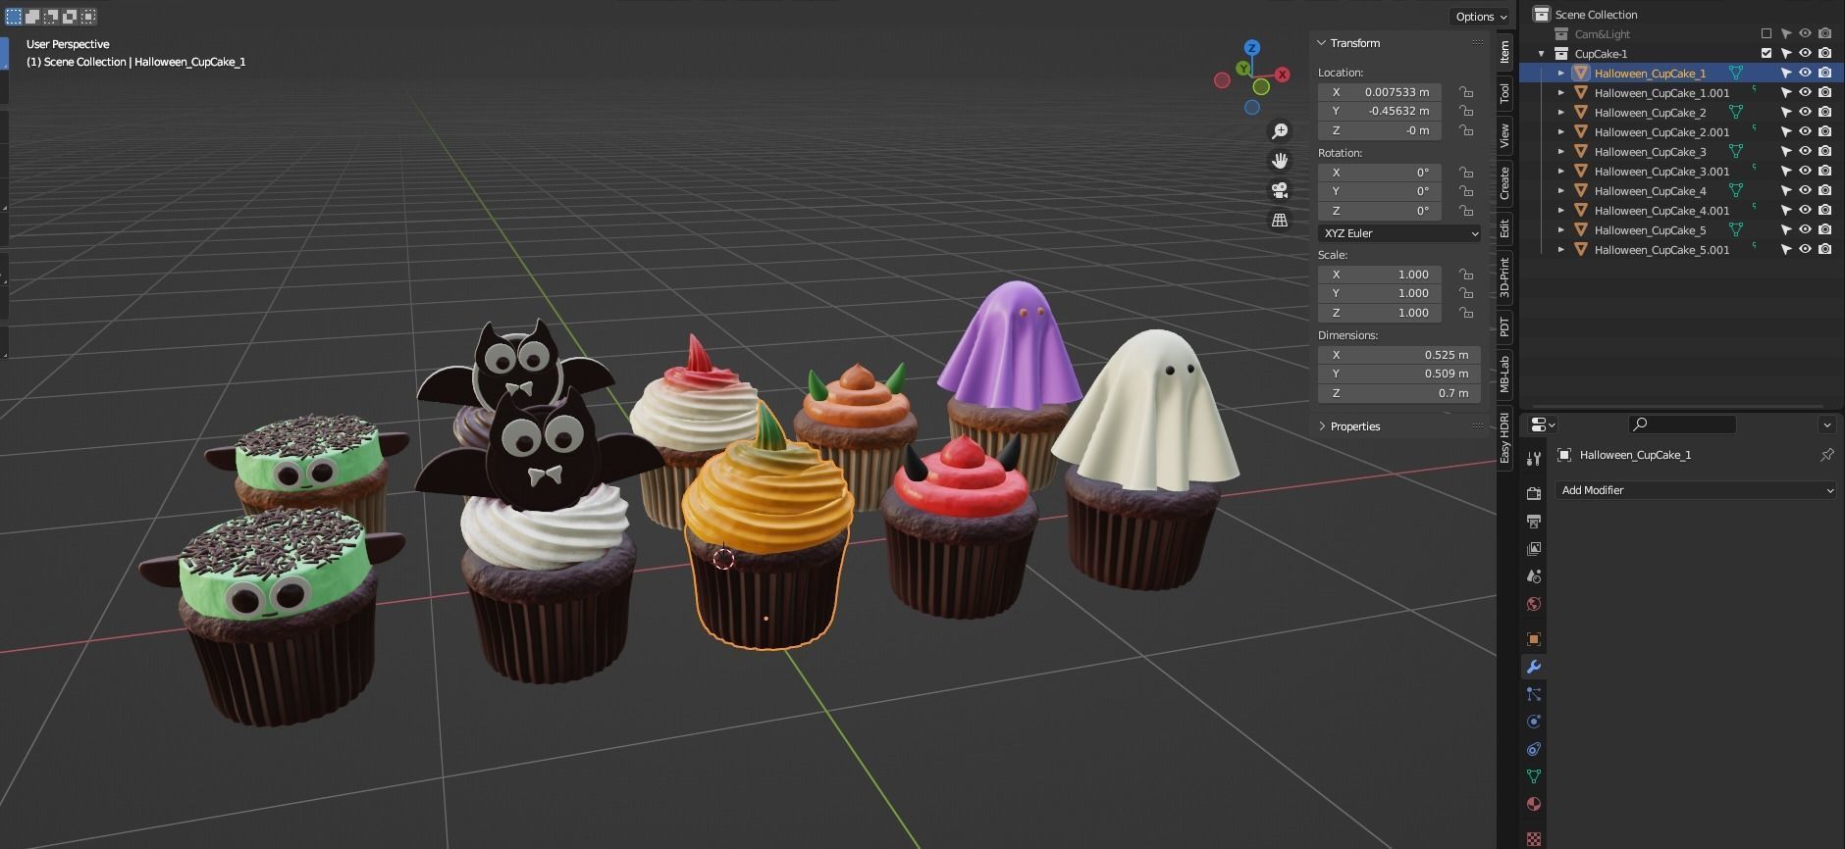The width and height of the screenshot is (1845, 849).
Task: Lock the Scale Y value
Action: [x=1465, y=293]
